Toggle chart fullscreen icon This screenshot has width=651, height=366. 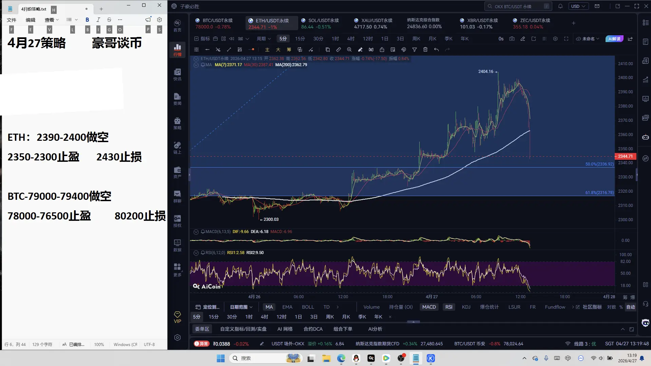point(566,39)
